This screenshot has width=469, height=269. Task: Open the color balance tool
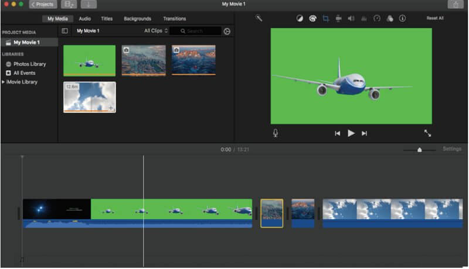click(300, 19)
